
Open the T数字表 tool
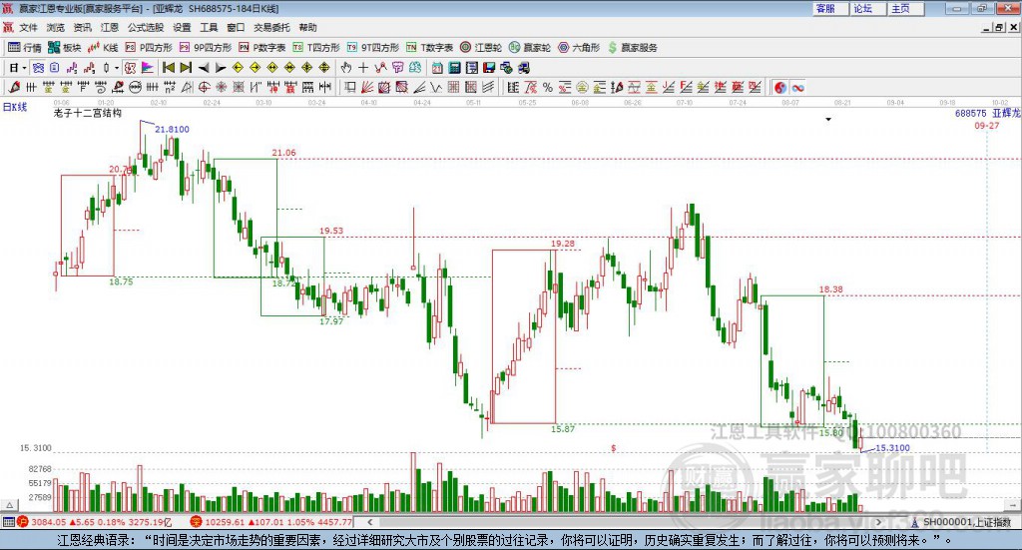(429, 48)
